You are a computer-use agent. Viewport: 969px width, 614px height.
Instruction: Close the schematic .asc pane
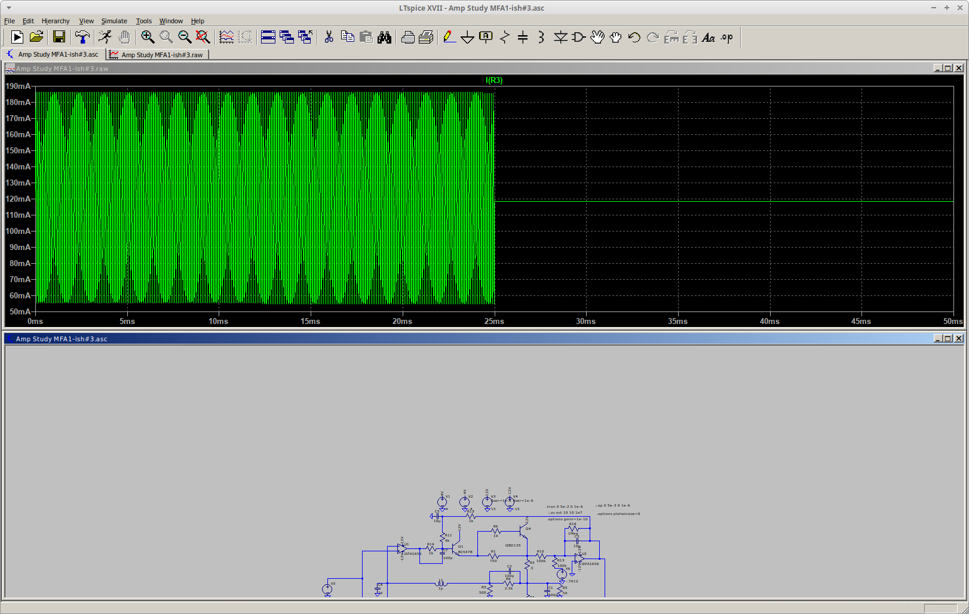tap(959, 338)
